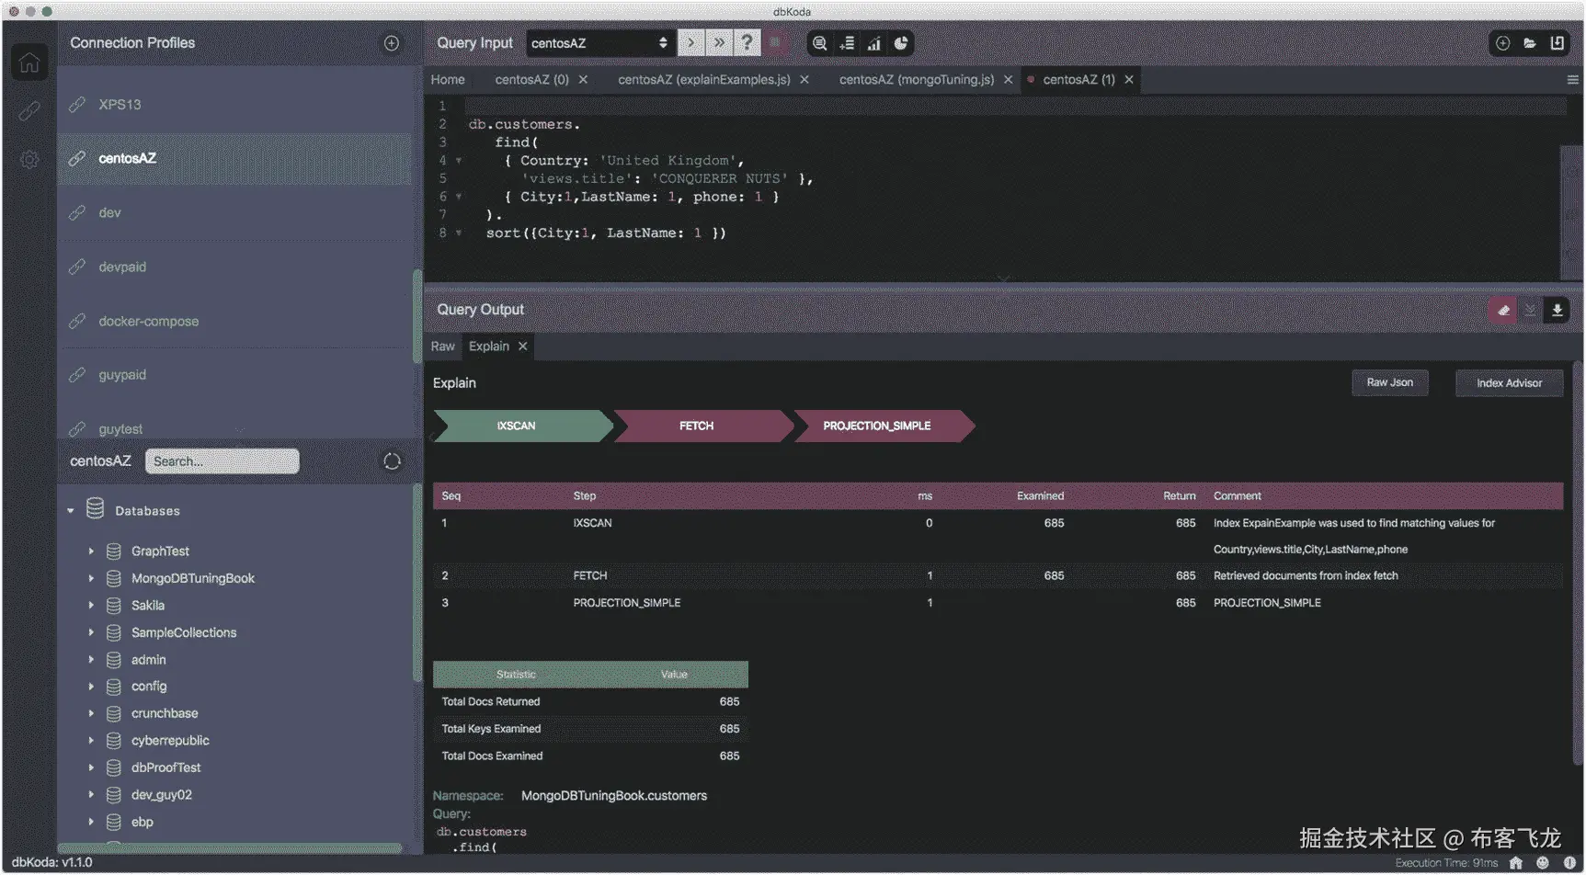Image resolution: width=1586 pixels, height=875 pixels.
Task: Switch to centosAZ (0) tab
Action: pyautogui.click(x=531, y=80)
